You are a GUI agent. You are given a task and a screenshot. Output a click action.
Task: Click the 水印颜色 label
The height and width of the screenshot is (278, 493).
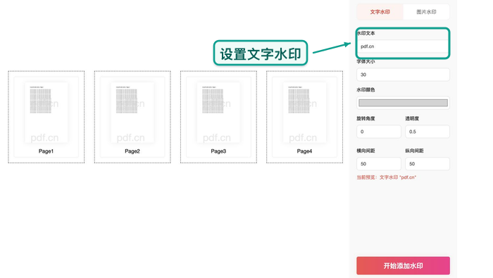pyautogui.click(x=366, y=90)
